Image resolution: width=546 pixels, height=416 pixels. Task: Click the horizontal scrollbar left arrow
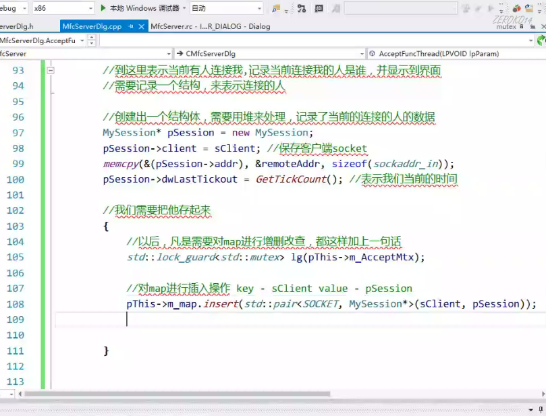coord(20,394)
